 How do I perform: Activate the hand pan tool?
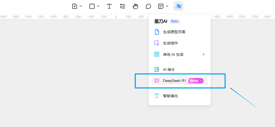(x=135, y=6)
